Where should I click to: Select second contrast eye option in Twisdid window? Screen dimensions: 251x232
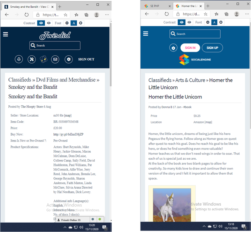pos(49,23)
